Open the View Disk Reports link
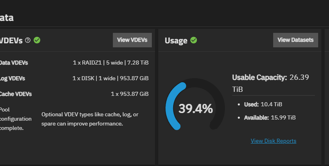 (274, 141)
